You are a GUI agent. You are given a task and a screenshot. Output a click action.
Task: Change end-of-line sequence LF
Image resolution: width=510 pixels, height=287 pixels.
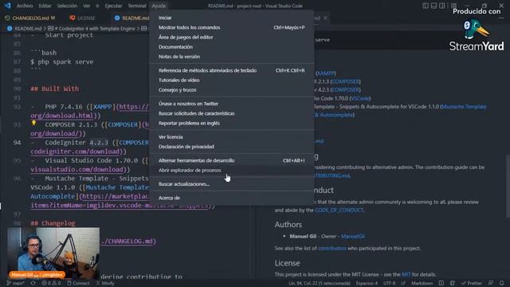403,283
